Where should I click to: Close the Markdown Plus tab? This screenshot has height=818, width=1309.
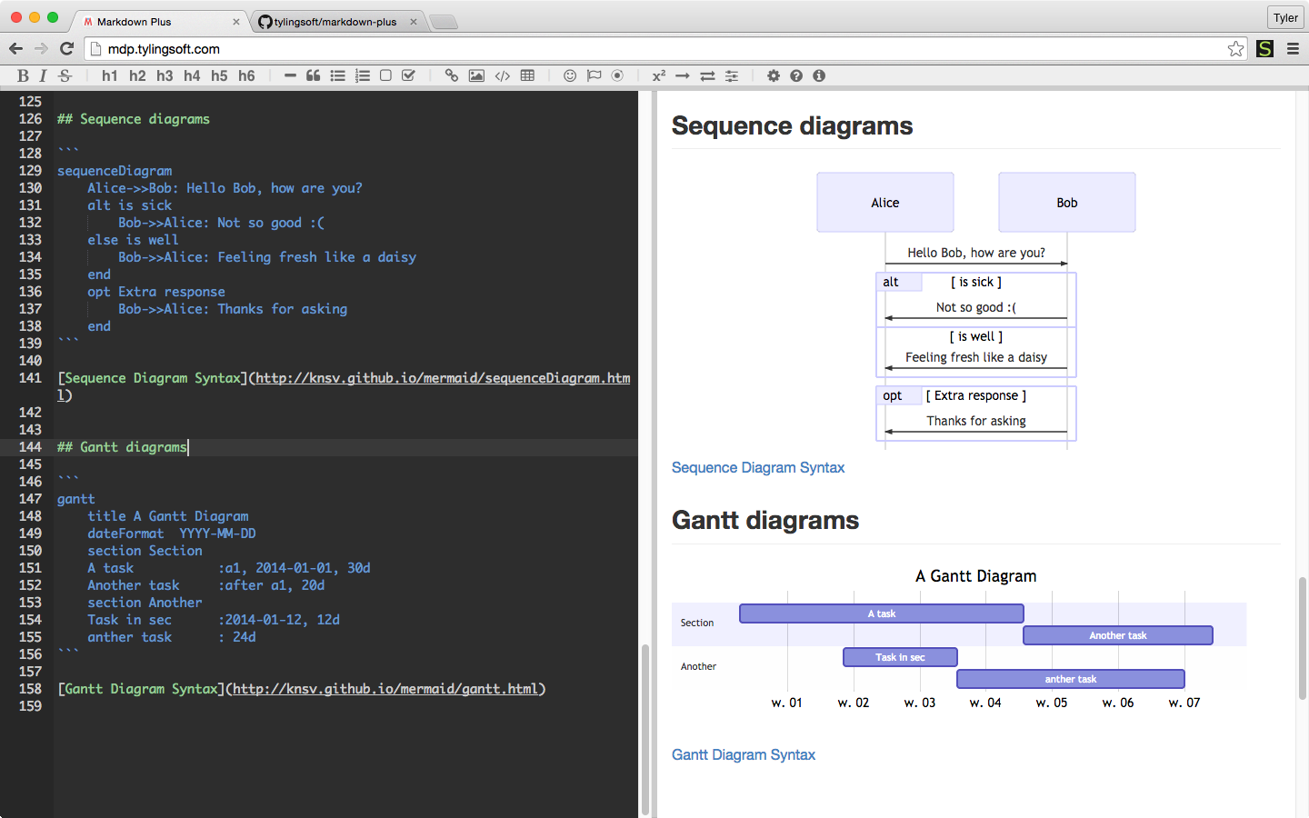click(x=236, y=22)
